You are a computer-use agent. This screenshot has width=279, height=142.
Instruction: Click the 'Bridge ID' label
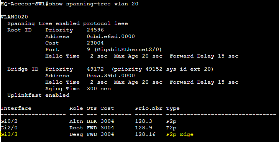(x=23, y=69)
